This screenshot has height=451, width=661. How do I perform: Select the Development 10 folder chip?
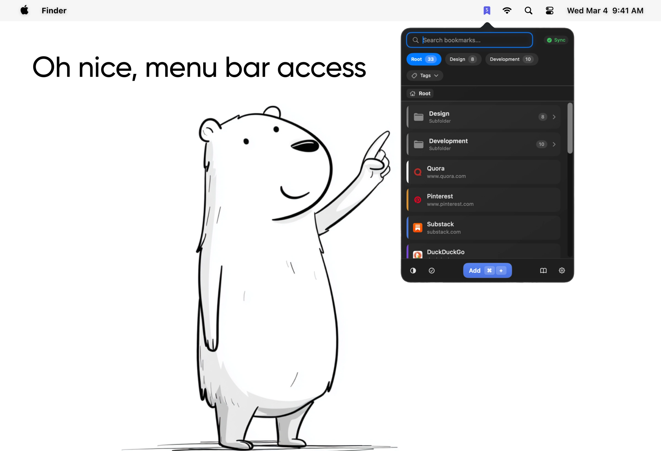point(511,59)
